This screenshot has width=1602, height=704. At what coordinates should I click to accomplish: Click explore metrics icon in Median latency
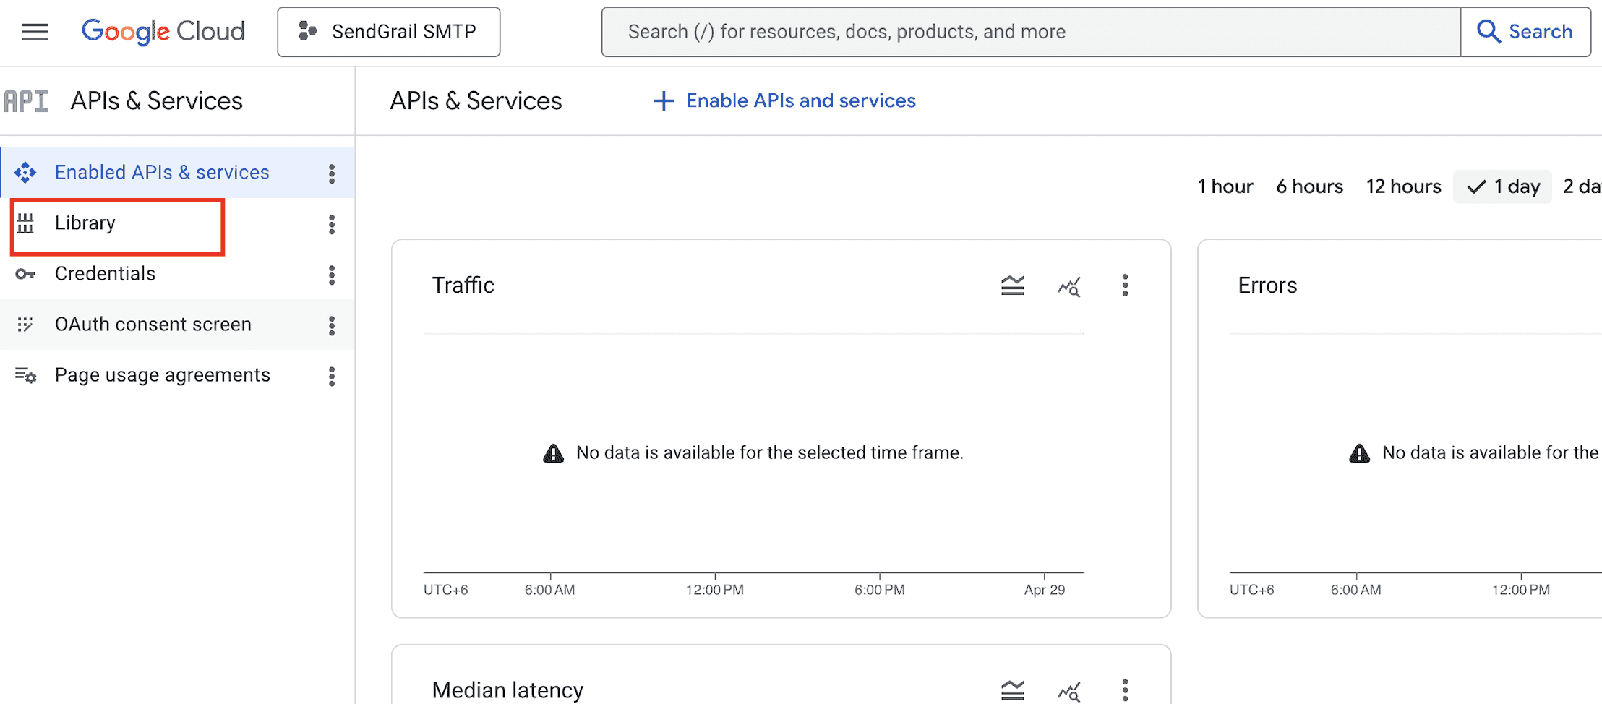click(1069, 691)
